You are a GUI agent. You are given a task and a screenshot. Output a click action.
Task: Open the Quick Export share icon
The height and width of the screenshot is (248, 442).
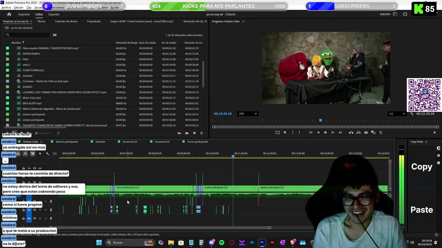405,14
